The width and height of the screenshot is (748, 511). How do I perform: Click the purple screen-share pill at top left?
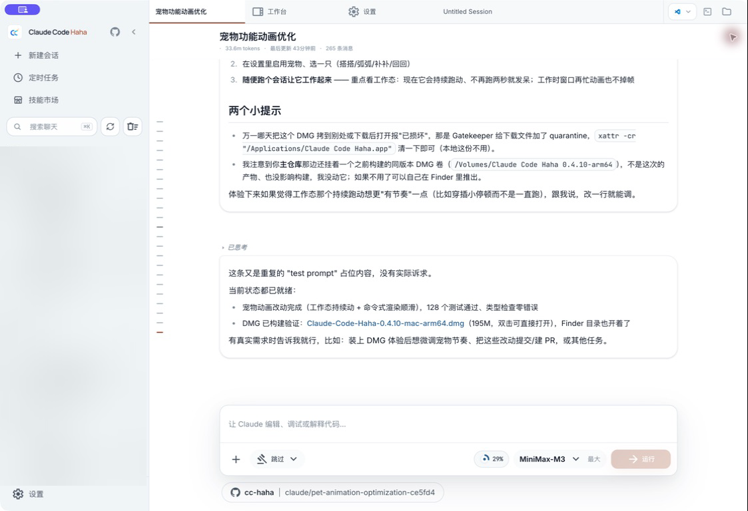tap(23, 9)
